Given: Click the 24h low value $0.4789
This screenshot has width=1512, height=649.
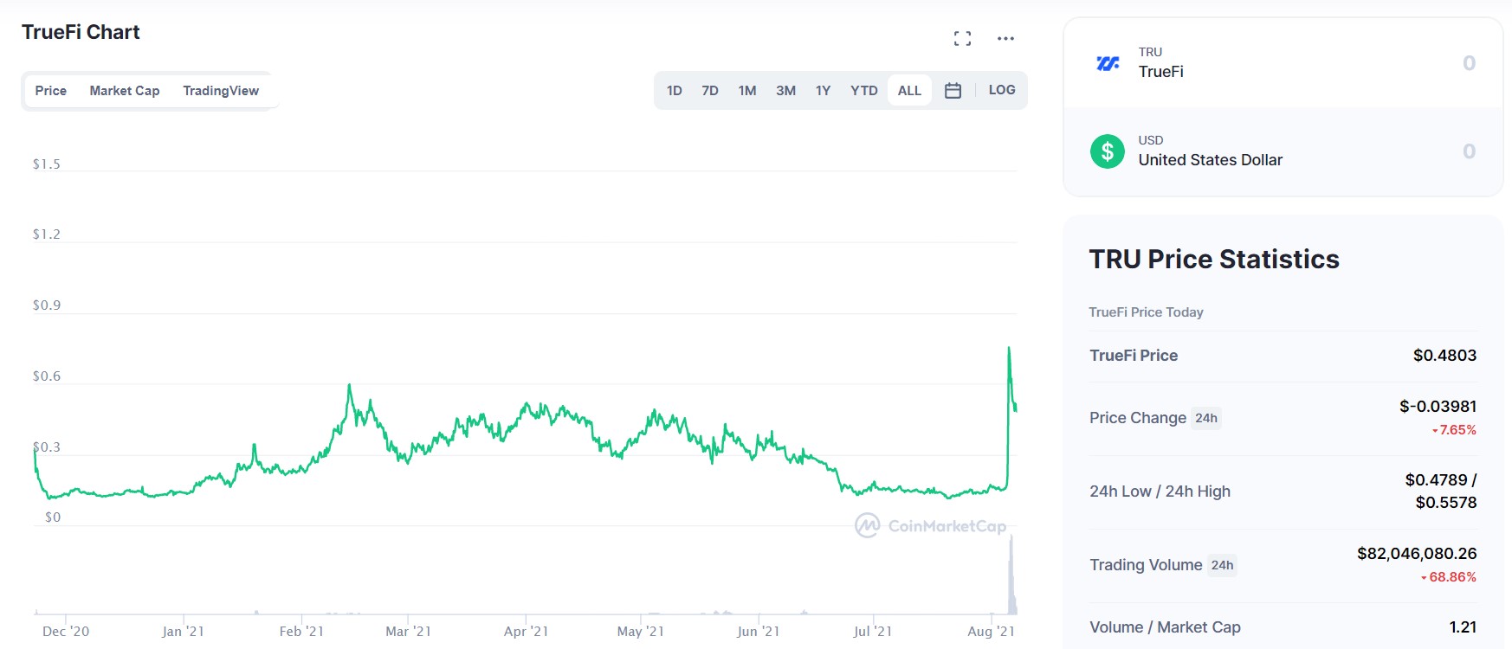Looking at the screenshot, I should pos(1436,479).
